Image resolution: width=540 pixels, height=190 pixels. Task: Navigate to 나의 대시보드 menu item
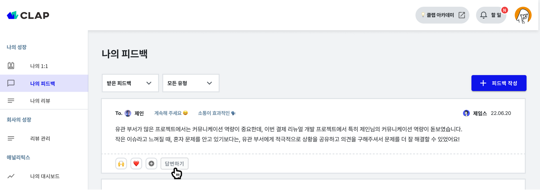point(45,176)
